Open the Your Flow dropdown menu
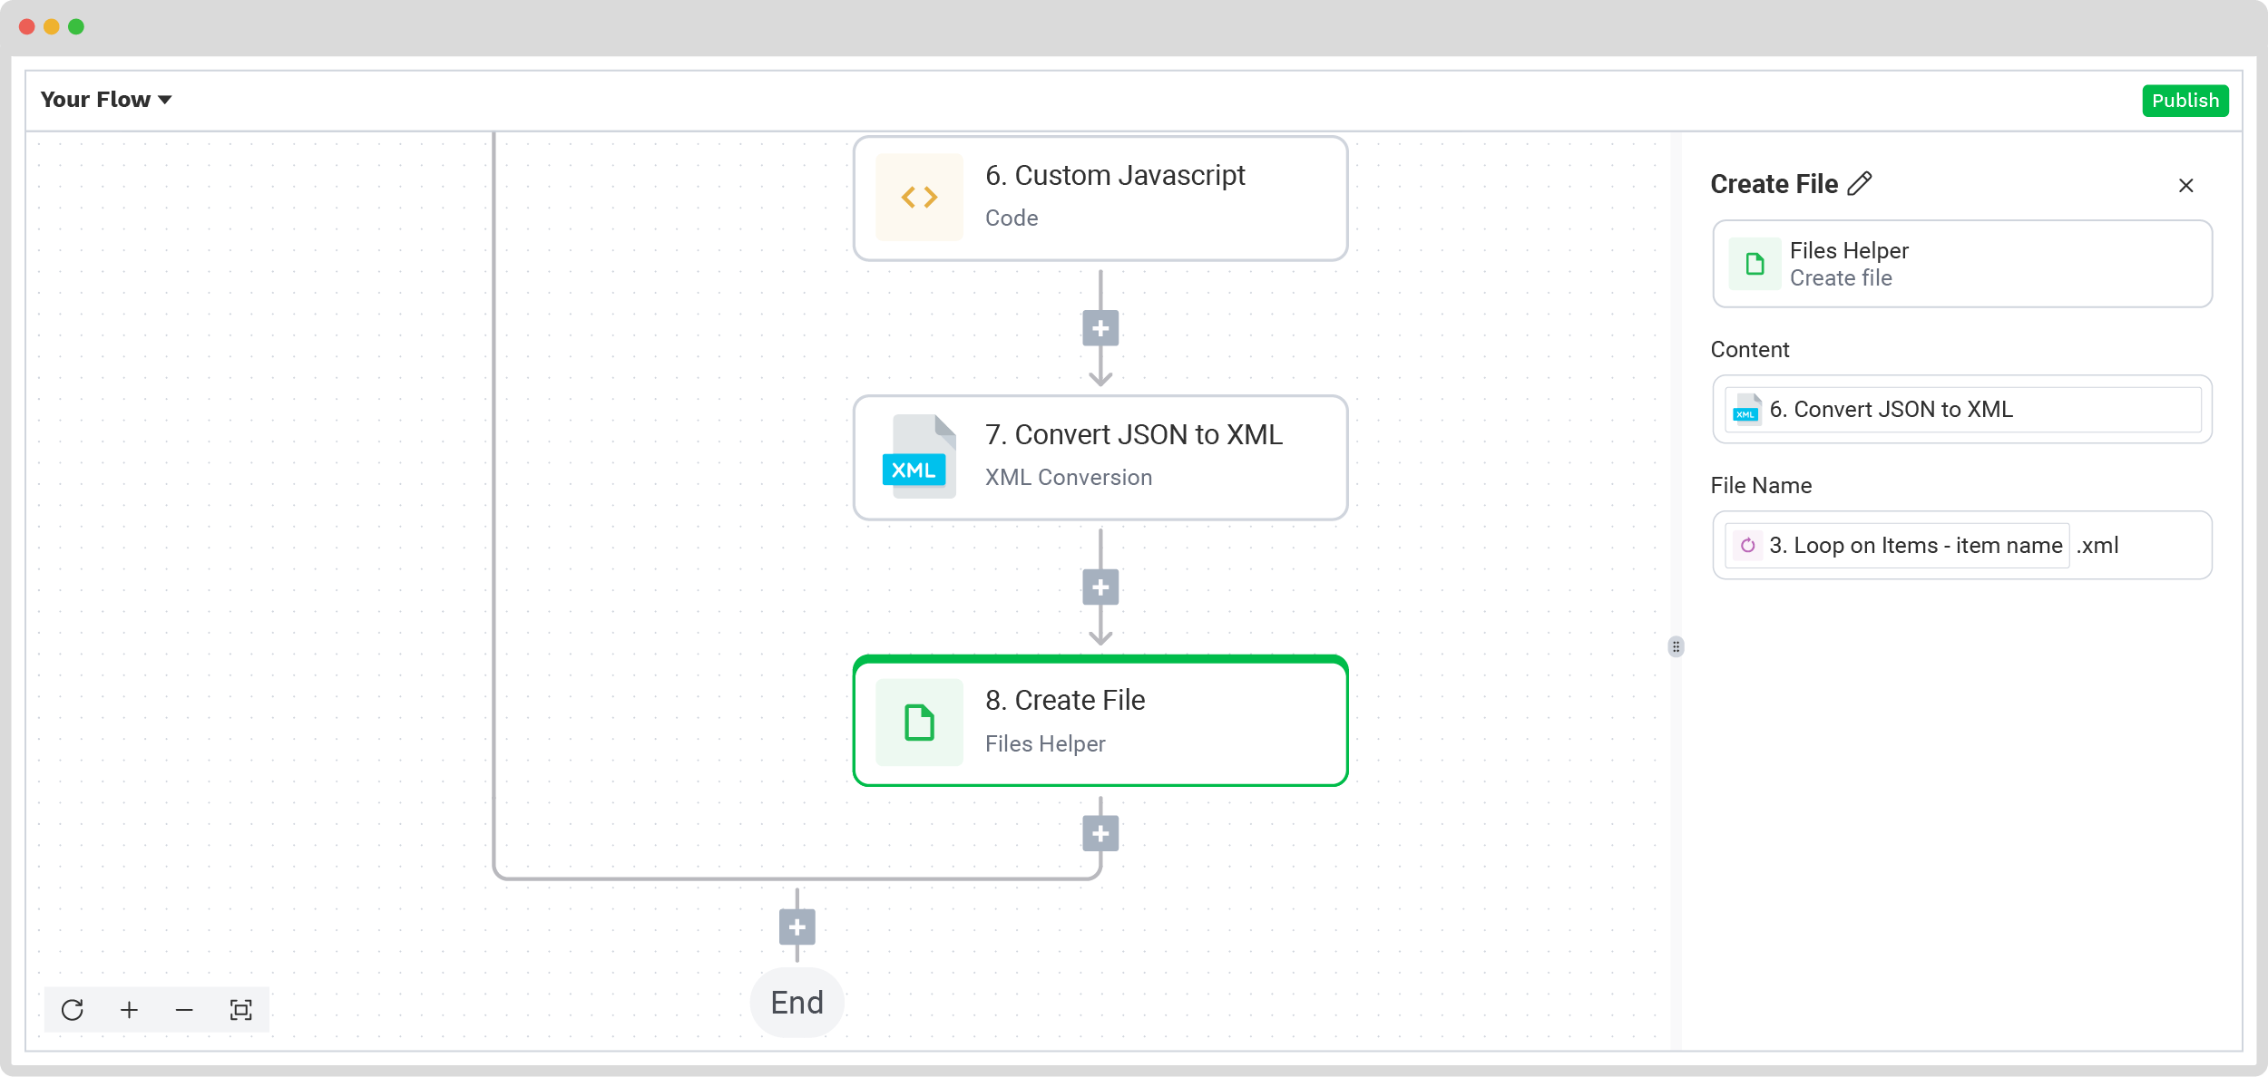2268x1077 pixels. tap(106, 100)
